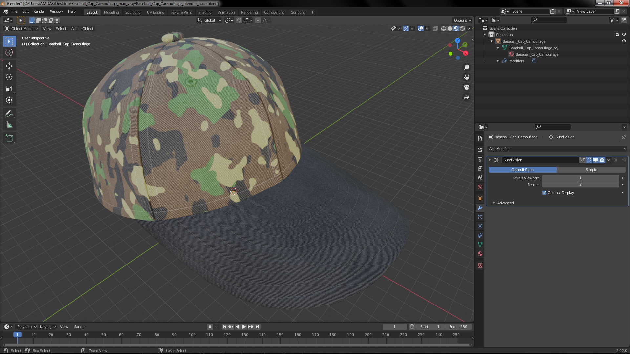630x354 pixels.
Task: Click the Zoom viewport icon
Action: [x=466, y=67]
